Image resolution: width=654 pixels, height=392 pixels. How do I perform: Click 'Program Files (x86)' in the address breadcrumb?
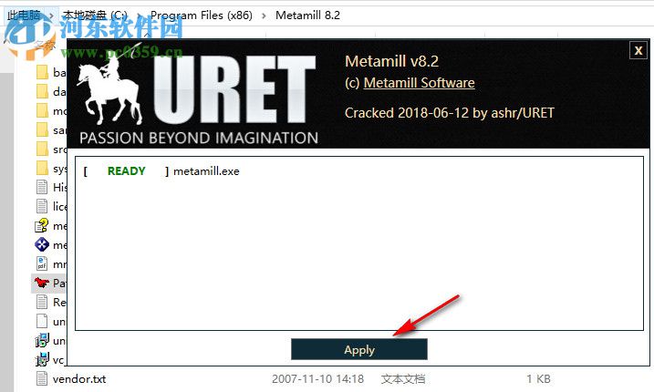pos(202,15)
